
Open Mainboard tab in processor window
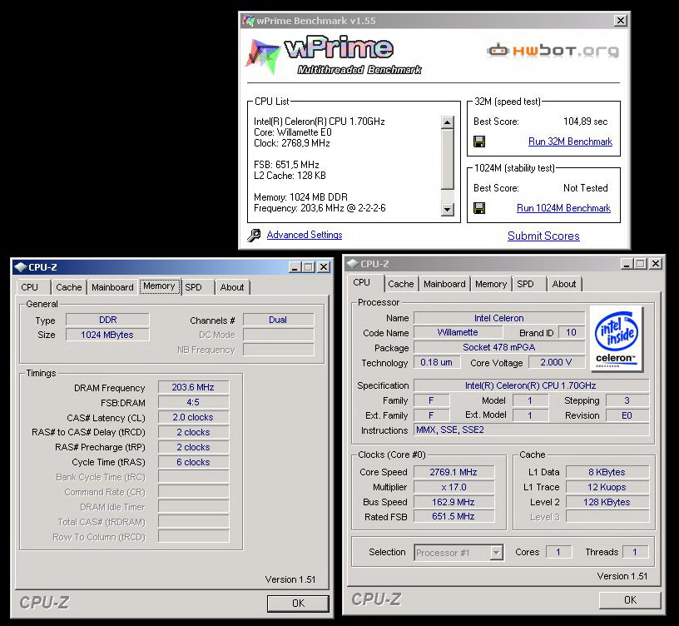point(444,284)
